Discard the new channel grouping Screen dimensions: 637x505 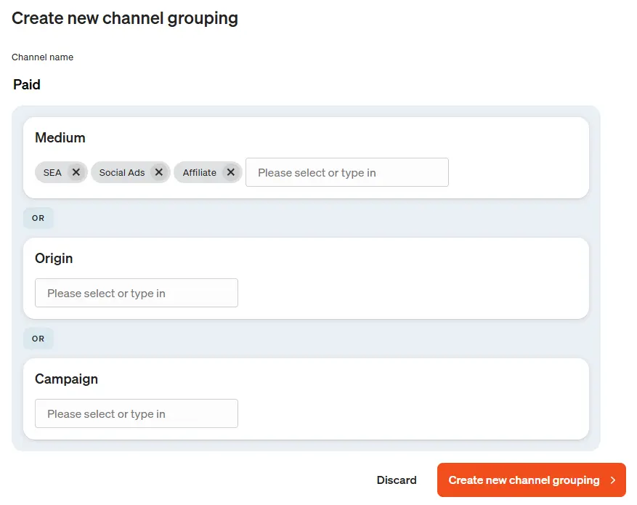pos(397,480)
